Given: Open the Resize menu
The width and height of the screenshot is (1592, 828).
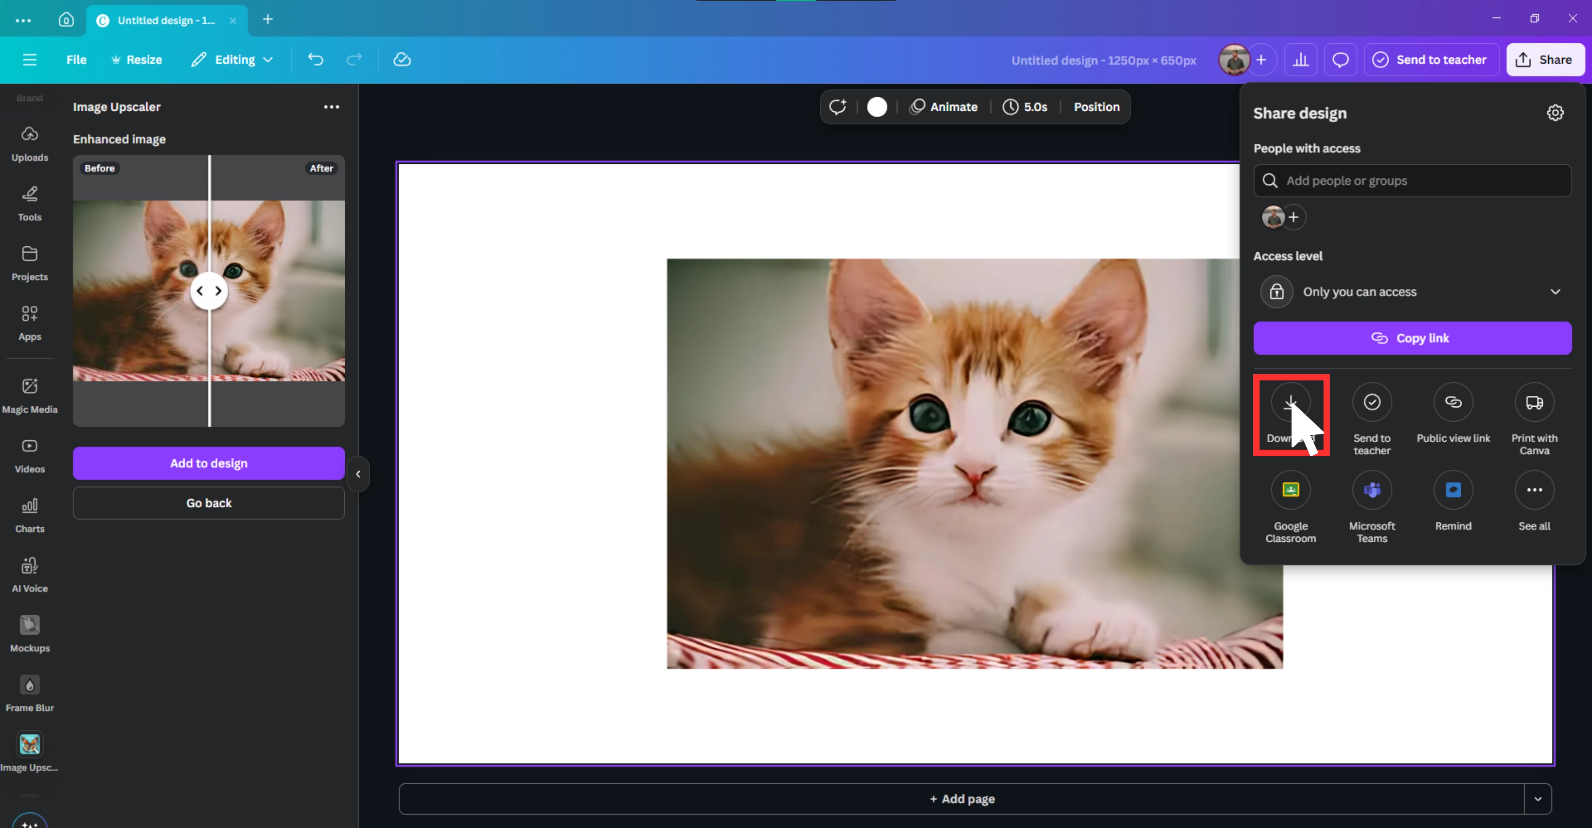Looking at the screenshot, I should pyautogui.click(x=137, y=60).
